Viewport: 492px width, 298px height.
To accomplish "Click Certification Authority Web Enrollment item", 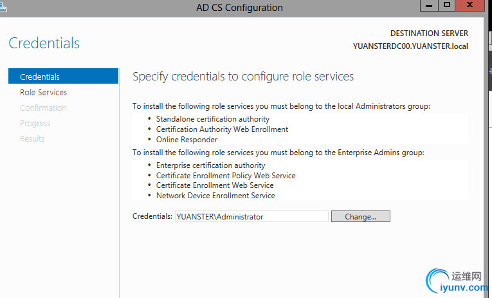I will coord(222,129).
